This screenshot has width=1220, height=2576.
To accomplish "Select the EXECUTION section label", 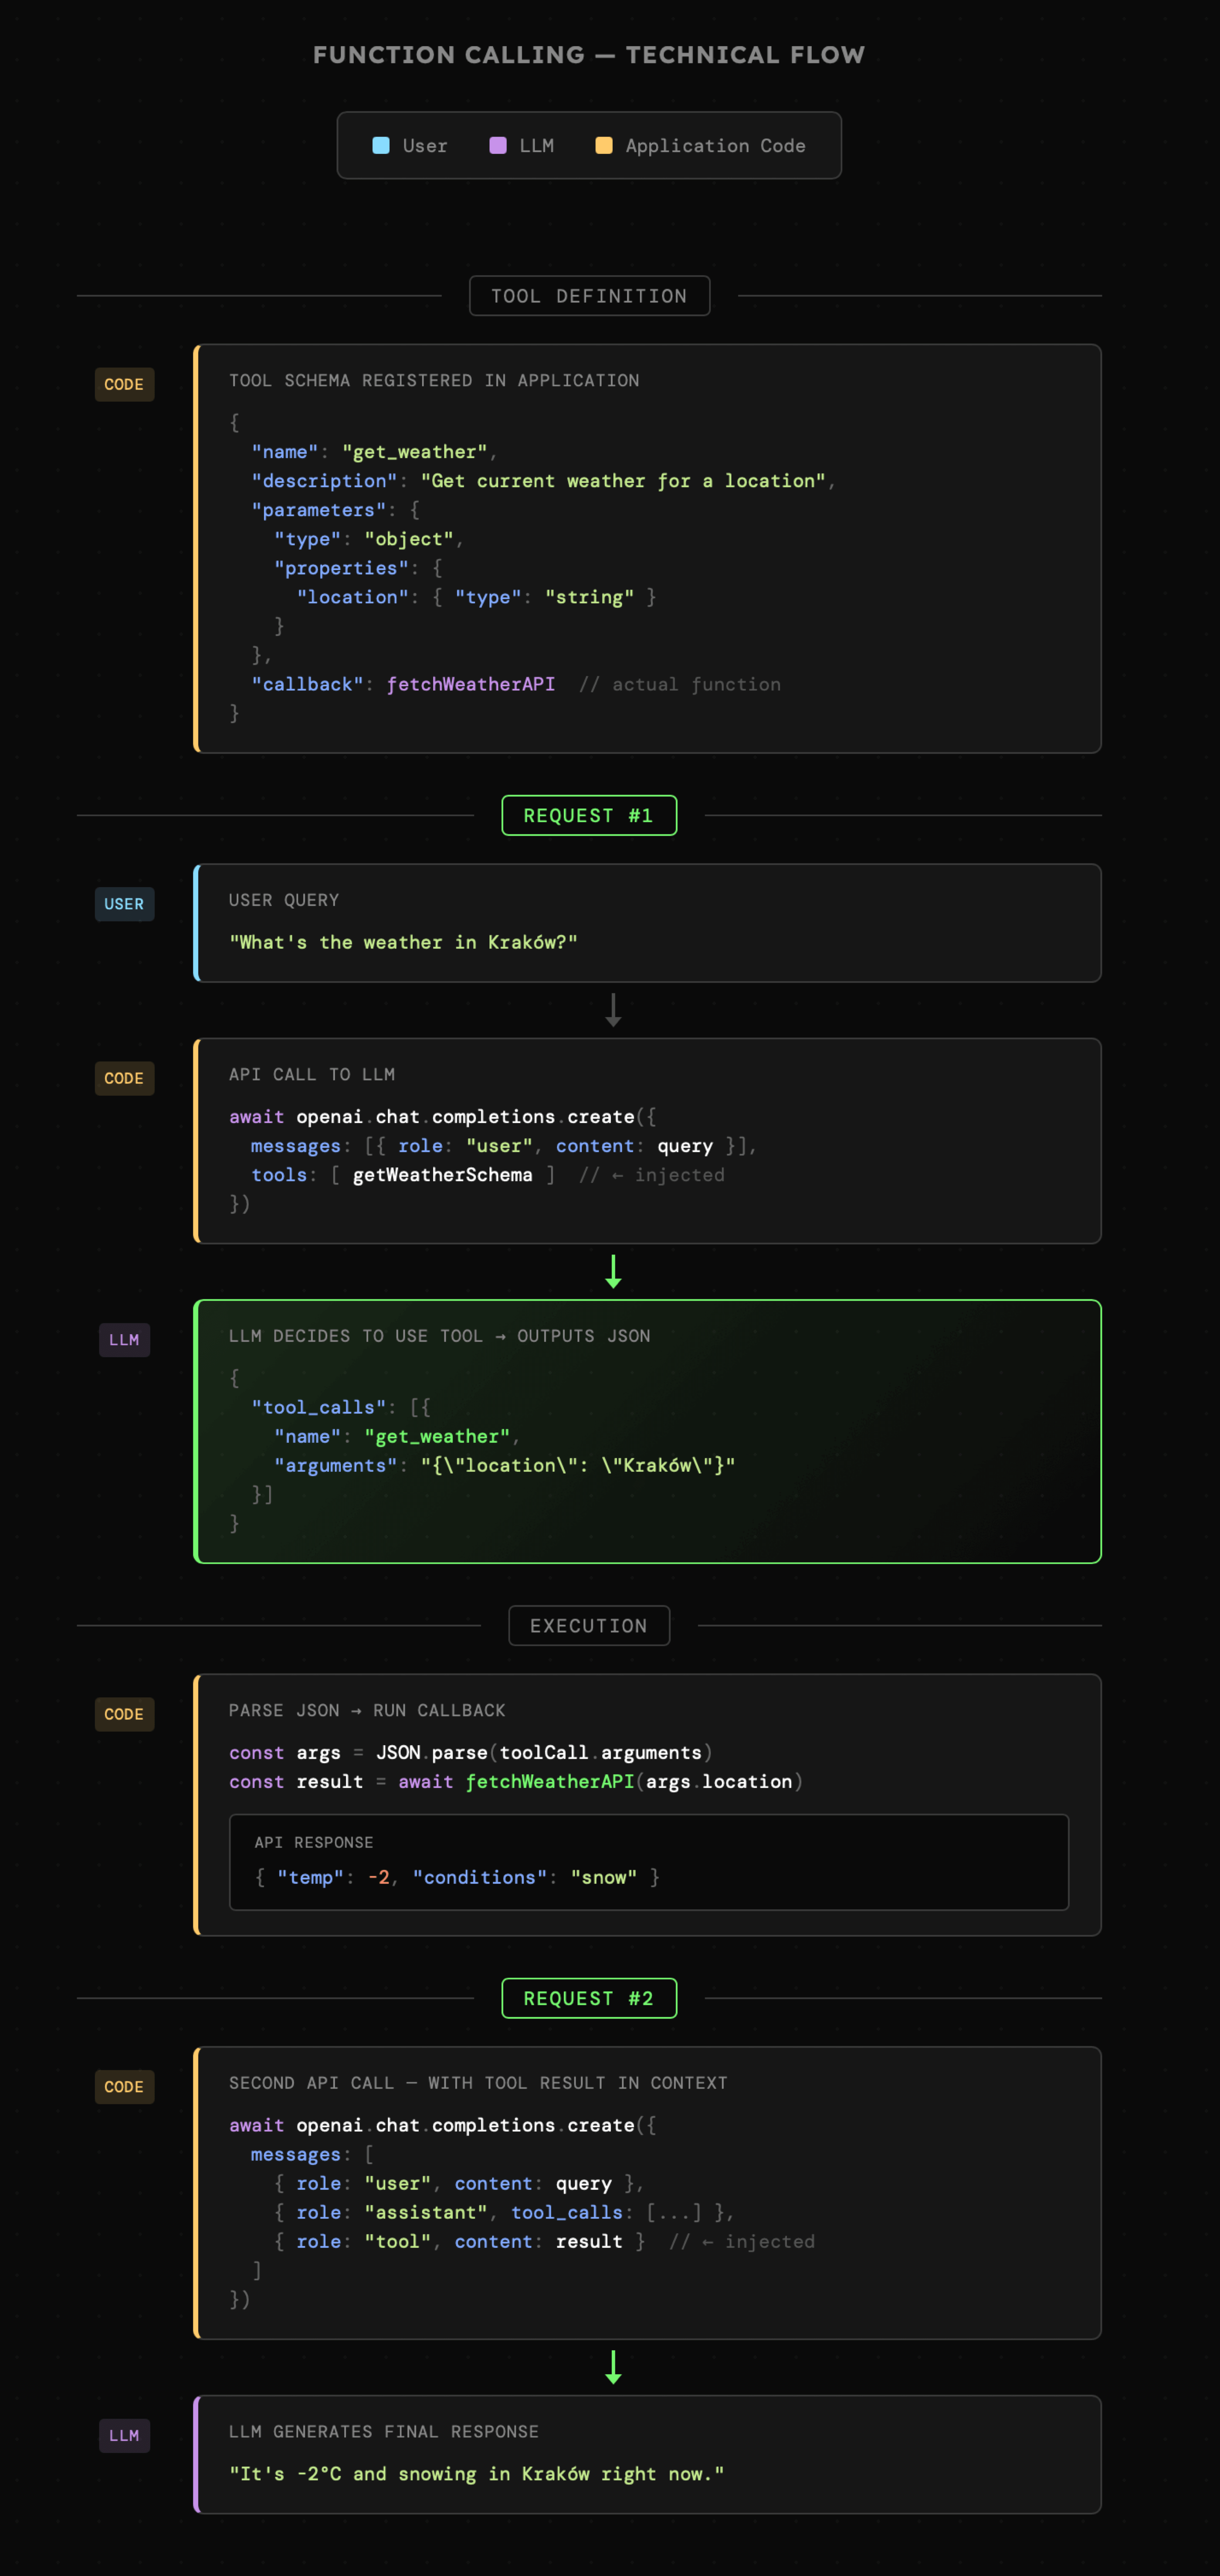I will pos(589,1626).
